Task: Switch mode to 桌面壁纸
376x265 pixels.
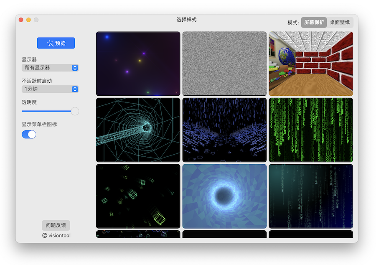Action: [340, 22]
